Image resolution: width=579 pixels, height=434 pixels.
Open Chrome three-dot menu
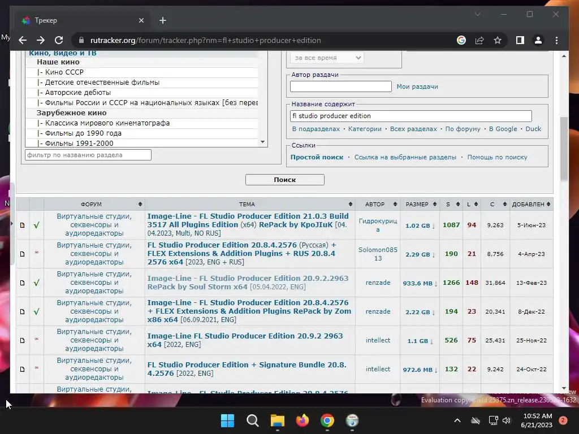(x=556, y=40)
